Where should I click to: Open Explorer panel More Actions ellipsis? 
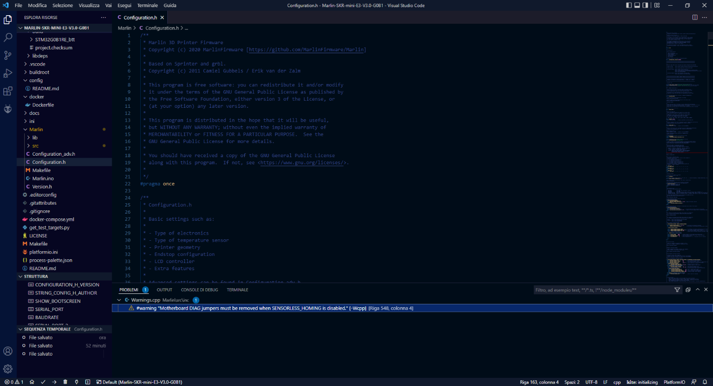click(103, 18)
